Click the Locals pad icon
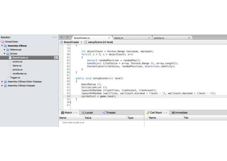227x161 pixels. [83, 113]
